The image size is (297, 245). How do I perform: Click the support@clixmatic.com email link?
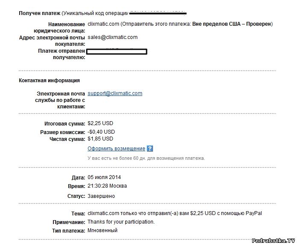pos(115,93)
